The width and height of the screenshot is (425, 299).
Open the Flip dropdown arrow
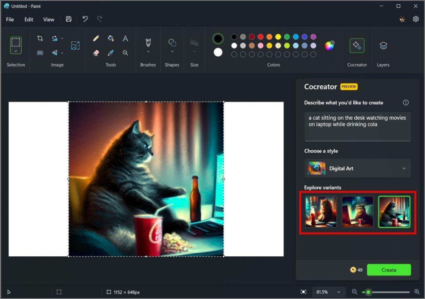pos(62,53)
